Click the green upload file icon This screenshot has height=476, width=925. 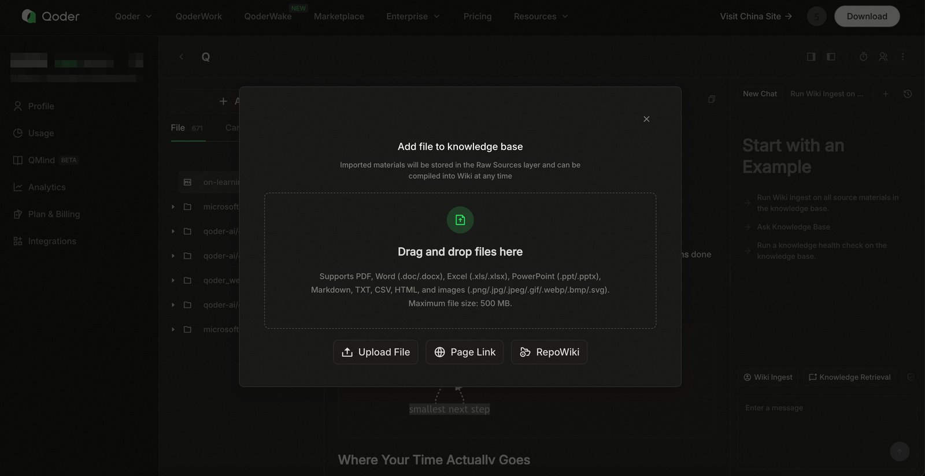pos(460,220)
